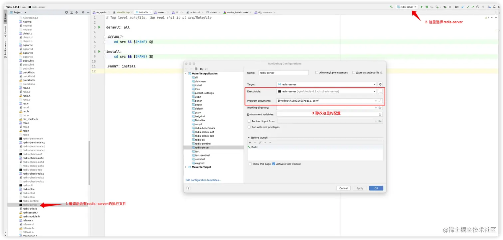Open Target settings gear in dialog
The height and width of the screenshot is (240, 503).
(x=380, y=84)
